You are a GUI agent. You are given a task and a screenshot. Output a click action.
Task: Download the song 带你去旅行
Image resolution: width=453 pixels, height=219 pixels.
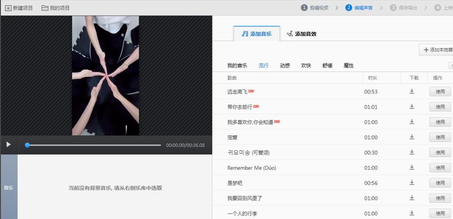click(x=411, y=107)
